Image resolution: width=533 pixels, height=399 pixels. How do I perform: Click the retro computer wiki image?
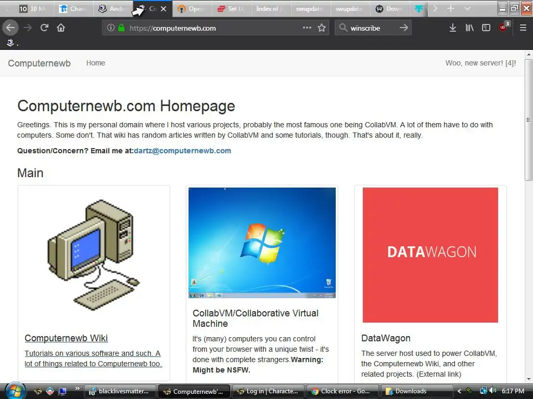[x=94, y=255]
